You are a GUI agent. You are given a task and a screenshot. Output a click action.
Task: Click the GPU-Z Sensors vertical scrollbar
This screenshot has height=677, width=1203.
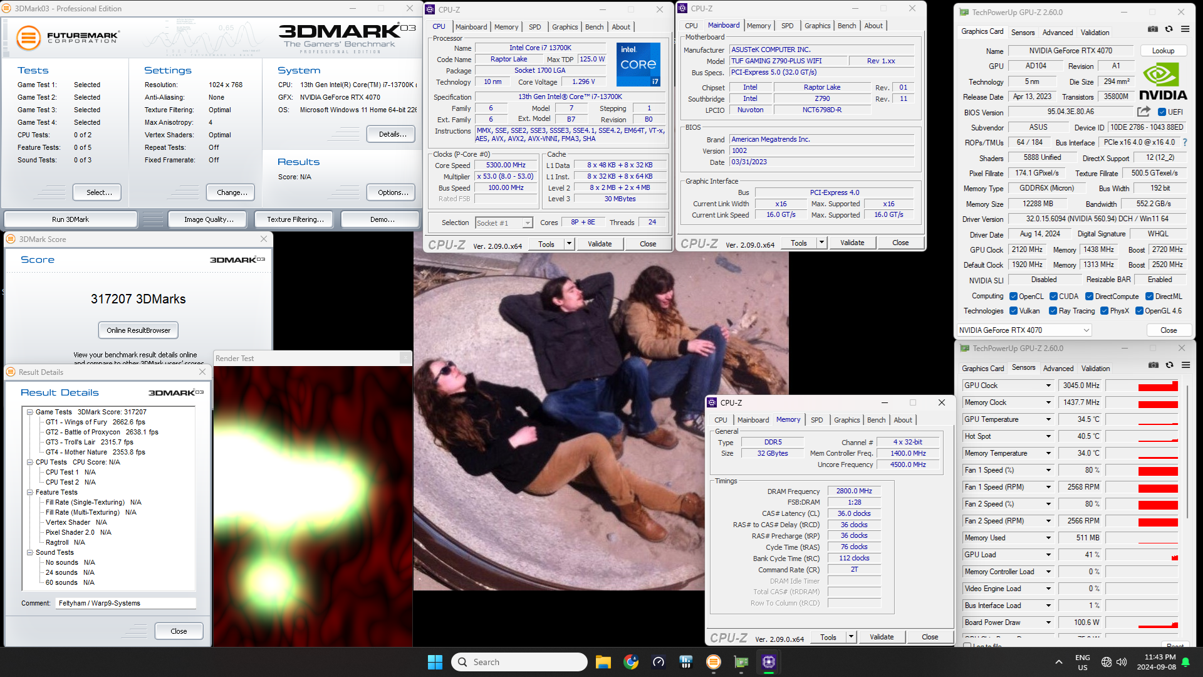[1187, 451]
